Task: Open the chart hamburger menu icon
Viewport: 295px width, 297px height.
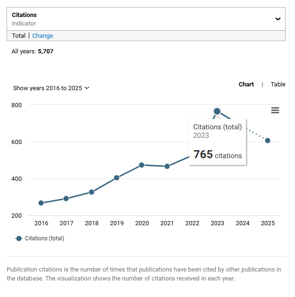Action: [275, 110]
